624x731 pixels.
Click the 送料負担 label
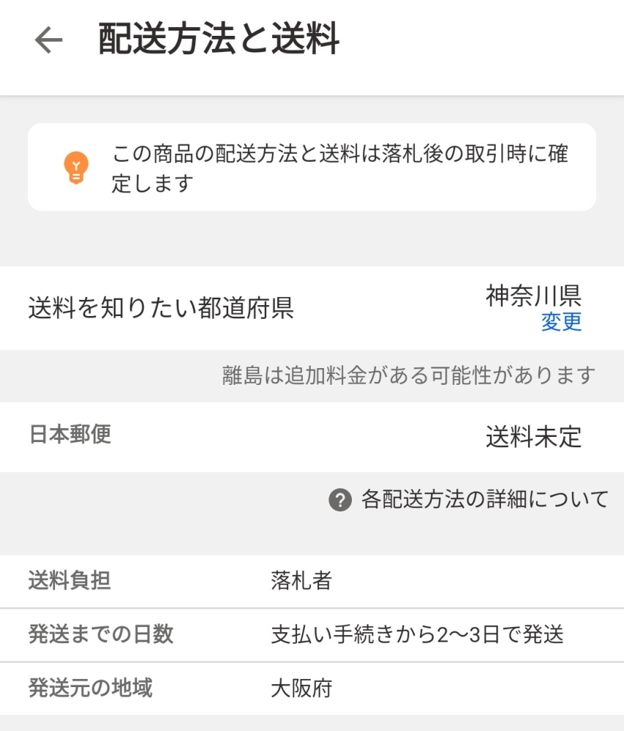pos(70,581)
